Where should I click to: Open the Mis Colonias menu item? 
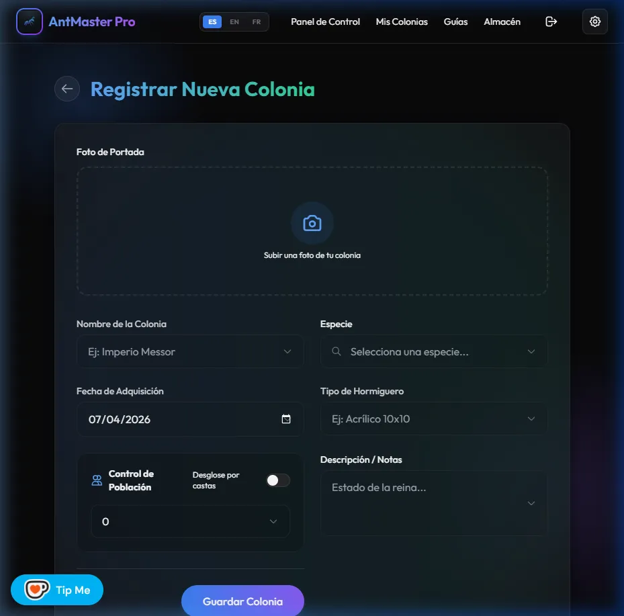click(402, 21)
